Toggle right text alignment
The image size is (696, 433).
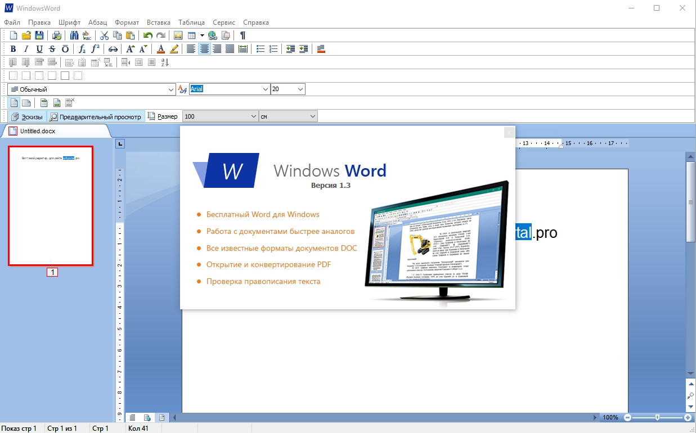pyautogui.click(x=217, y=49)
